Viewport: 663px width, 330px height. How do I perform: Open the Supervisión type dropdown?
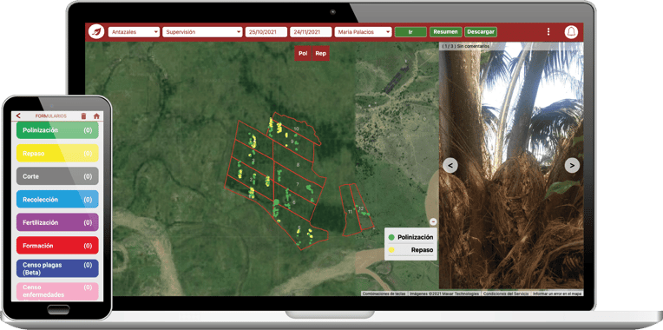[x=201, y=32]
